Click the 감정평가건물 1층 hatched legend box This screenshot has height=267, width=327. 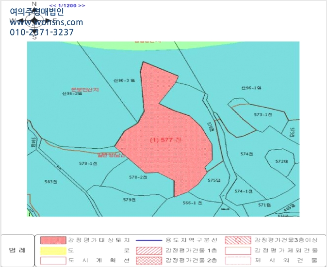coord(149,251)
